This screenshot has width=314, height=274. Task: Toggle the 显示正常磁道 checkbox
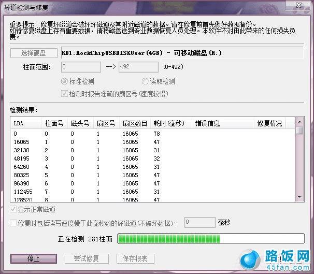(33, 209)
